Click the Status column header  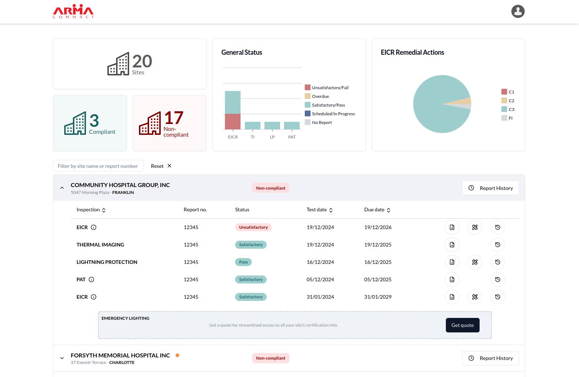pos(242,210)
